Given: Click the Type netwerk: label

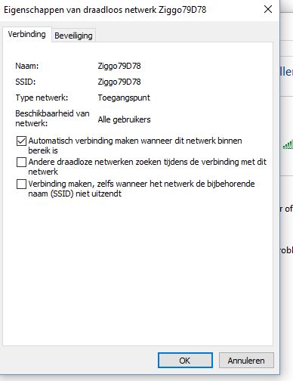Looking at the screenshot, I should click(42, 98).
